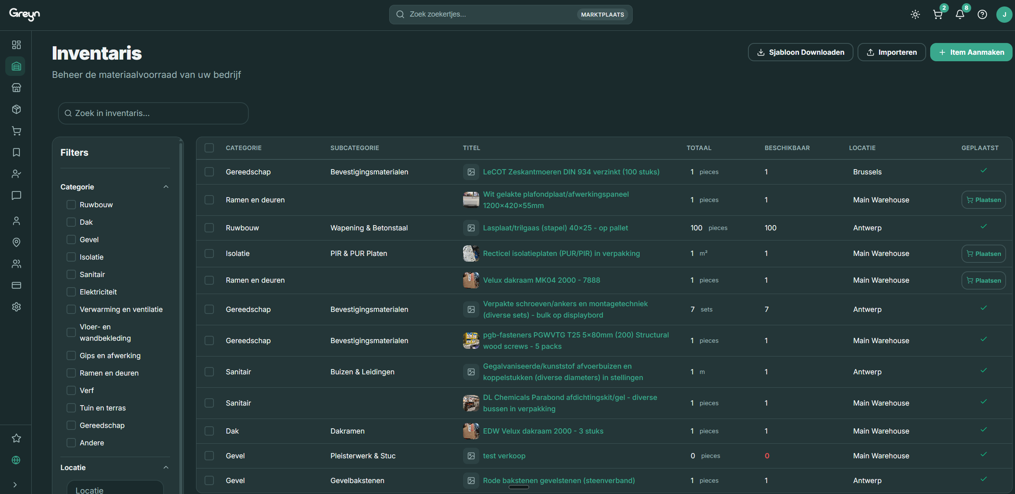Open the map pin locations sidebar icon
The height and width of the screenshot is (494, 1015).
(16, 242)
